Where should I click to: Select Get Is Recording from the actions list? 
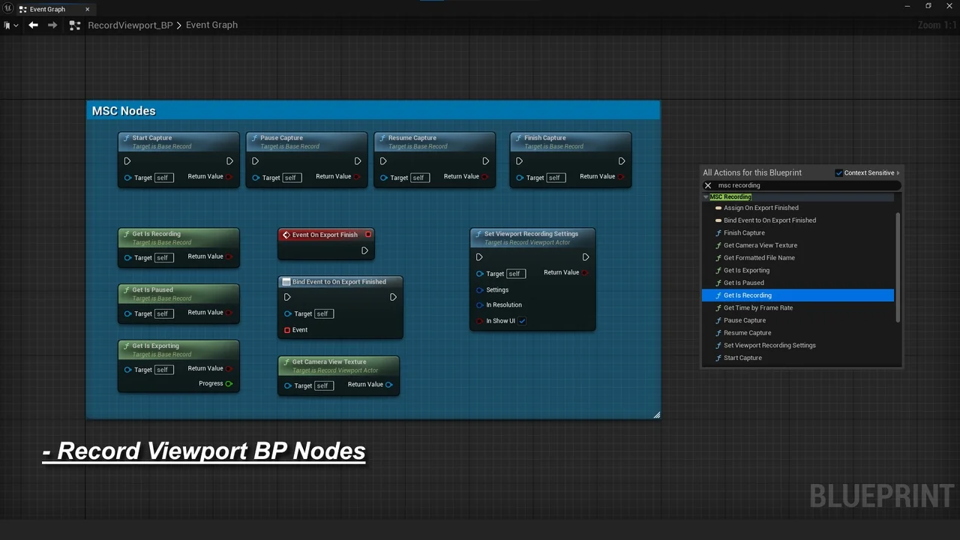747,295
